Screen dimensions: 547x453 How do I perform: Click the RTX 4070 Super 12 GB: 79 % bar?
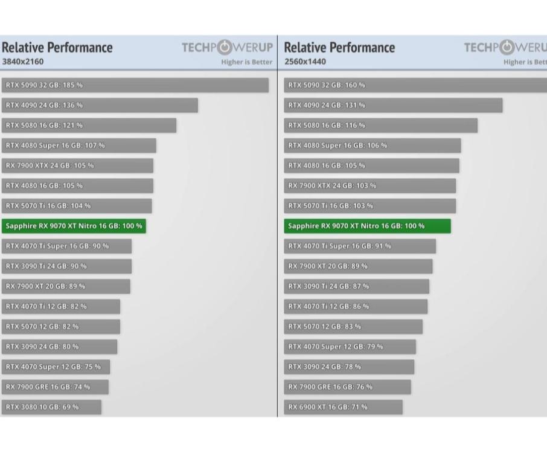(x=350, y=347)
